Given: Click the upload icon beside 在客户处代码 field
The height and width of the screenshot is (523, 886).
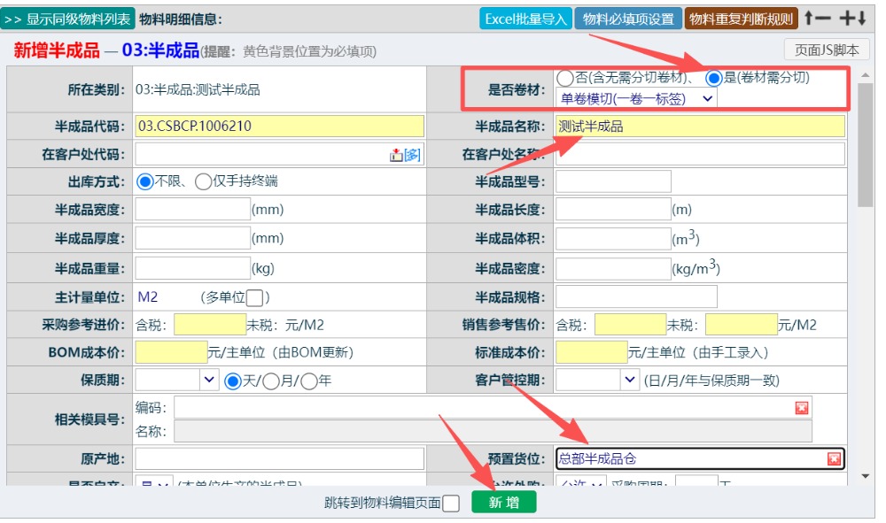Looking at the screenshot, I should (x=396, y=155).
